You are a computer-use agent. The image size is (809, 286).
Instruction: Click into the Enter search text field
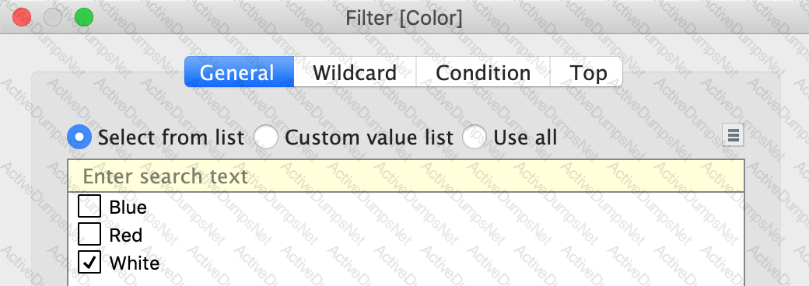coord(406,176)
